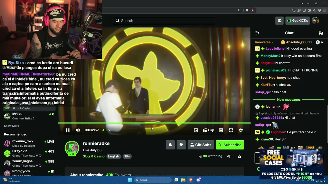Open the chat users list icon

[321, 33]
